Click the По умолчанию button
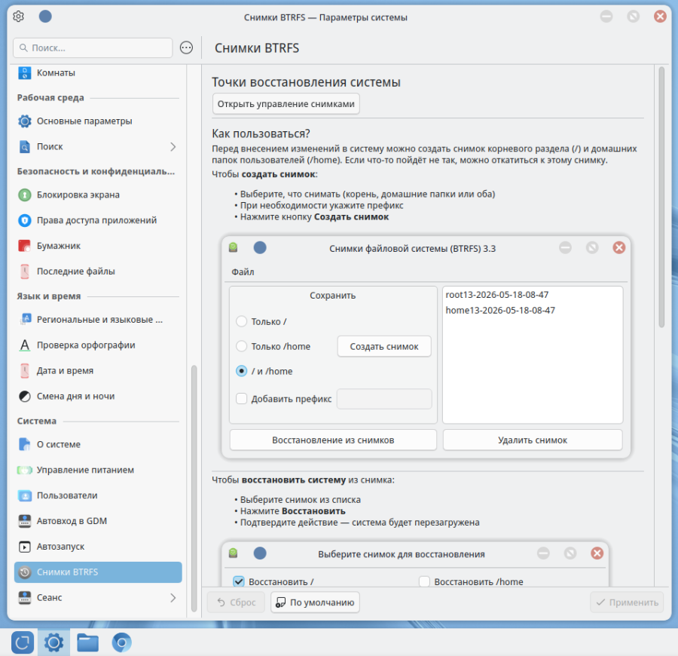Screen dimensions: 678x656 [x=315, y=602]
